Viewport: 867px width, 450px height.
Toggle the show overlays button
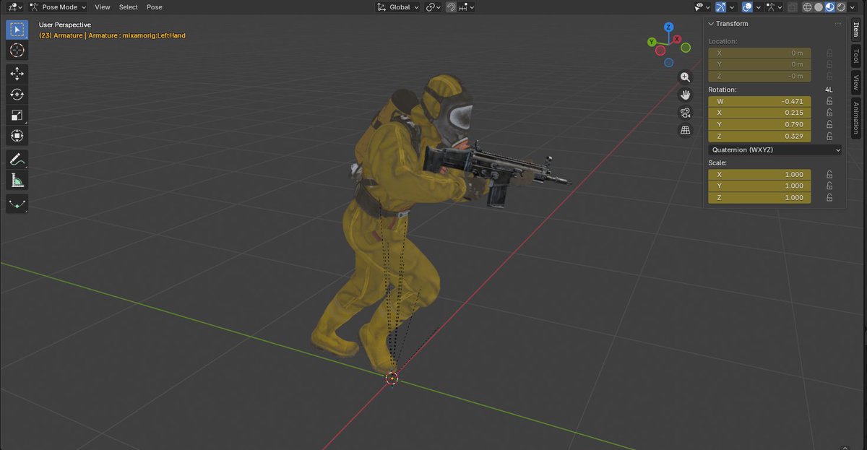(x=748, y=7)
